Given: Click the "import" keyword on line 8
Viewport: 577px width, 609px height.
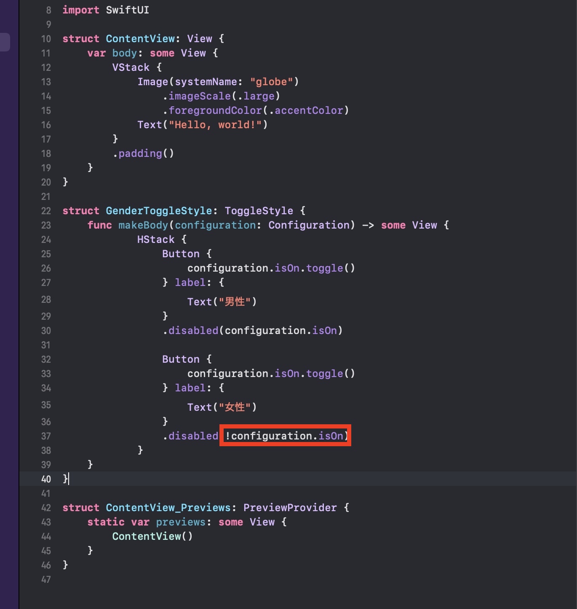Looking at the screenshot, I should [x=81, y=10].
